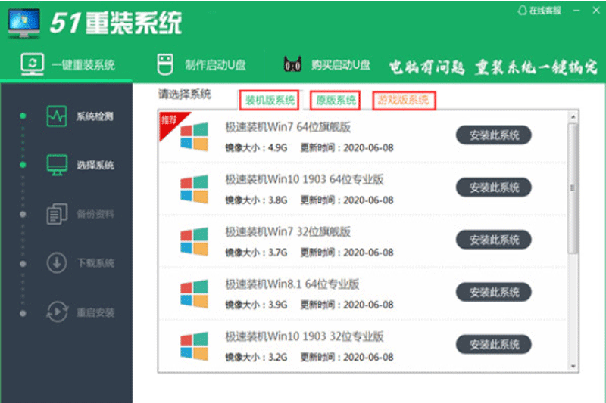Click the 系统检测 heartbeat icon
606x403 pixels.
pos(57,116)
